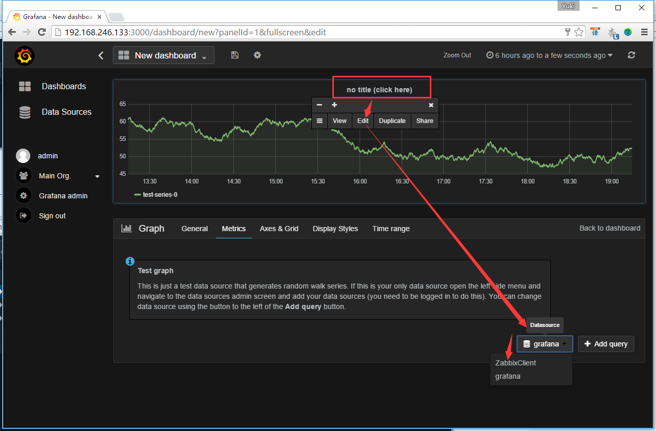Screen dimensions: 656x431
Task: Open the panel hamburger menu icon
Action: point(320,121)
